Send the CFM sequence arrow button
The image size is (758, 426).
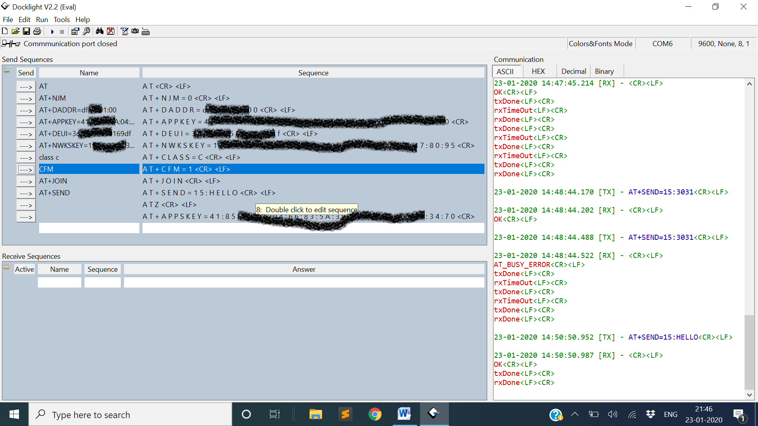26,169
